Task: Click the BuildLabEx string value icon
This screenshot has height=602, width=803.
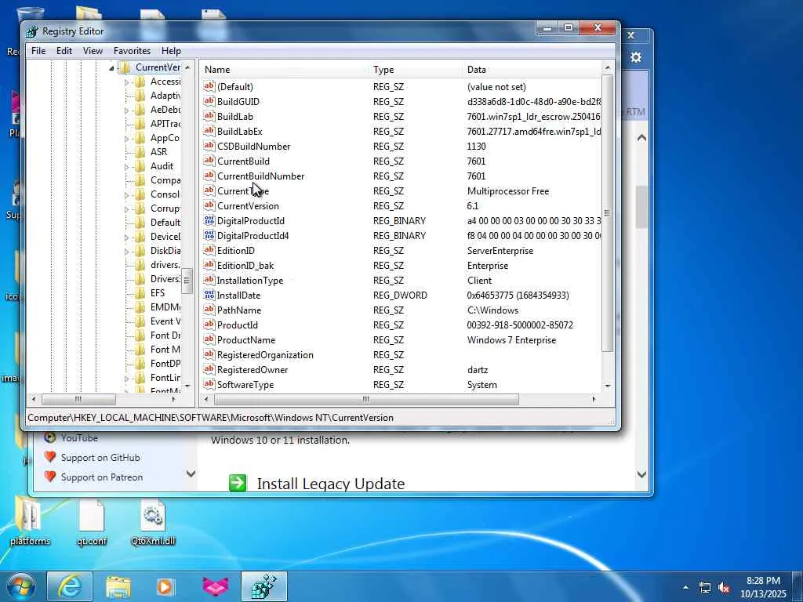Action: (x=209, y=131)
